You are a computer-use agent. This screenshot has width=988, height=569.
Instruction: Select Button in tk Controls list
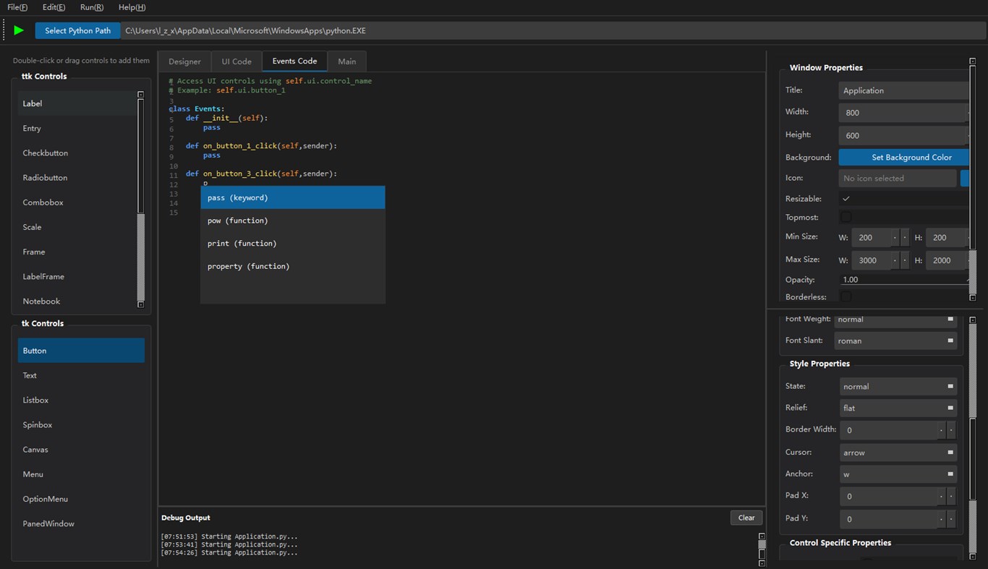point(81,351)
